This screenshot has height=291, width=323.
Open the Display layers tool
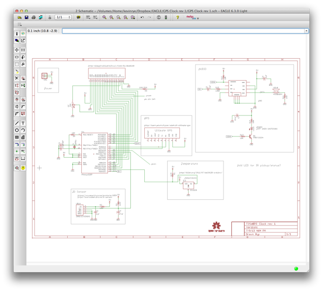point(17,41)
